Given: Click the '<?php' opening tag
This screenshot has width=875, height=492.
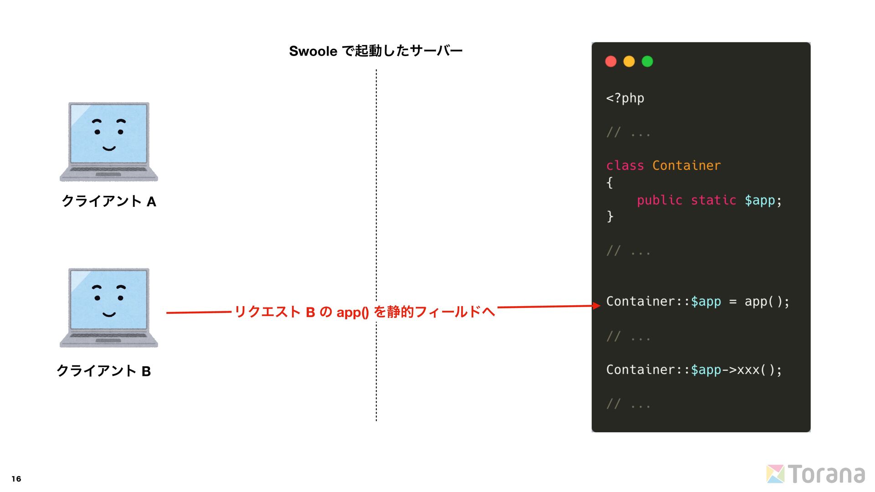Looking at the screenshot, I should pyautogui.click(x=625, y=98).
